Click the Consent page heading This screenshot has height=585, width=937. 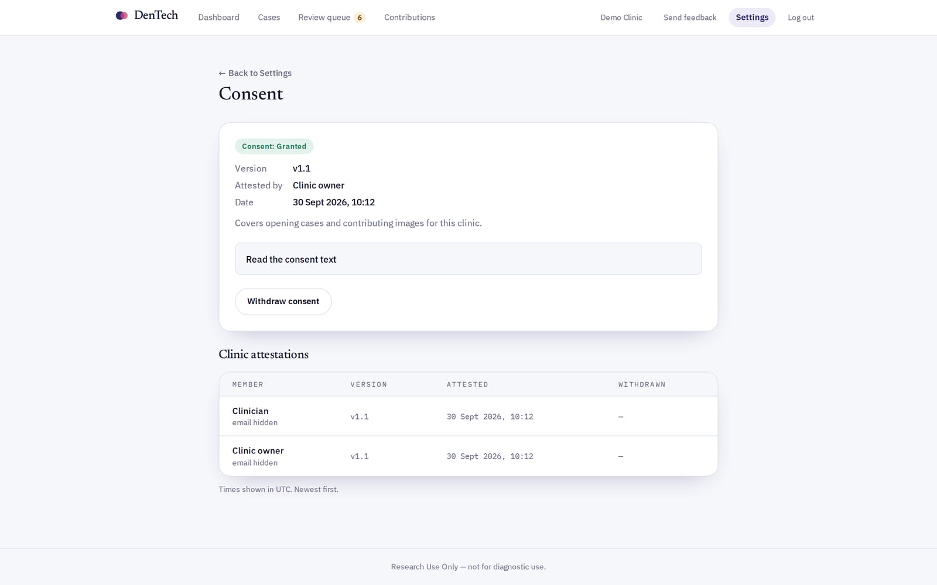251,94
